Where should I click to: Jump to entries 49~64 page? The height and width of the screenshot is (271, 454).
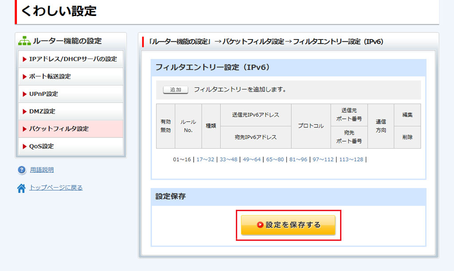(252, 160)
